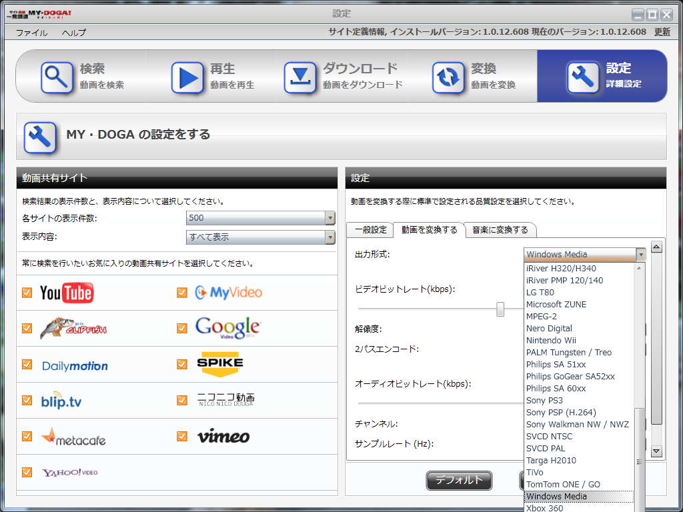Open the ヘルプ menu
683x512 pixels.
[74, 33]
